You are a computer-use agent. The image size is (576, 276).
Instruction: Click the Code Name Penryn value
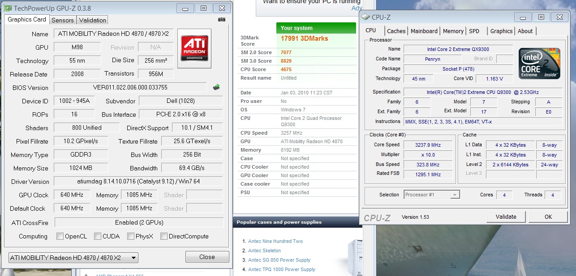433,59
